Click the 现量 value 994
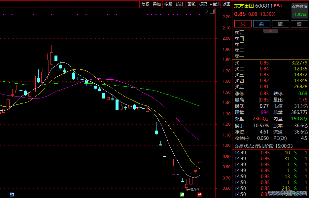 pyautogui.click(x=265, y=112)
